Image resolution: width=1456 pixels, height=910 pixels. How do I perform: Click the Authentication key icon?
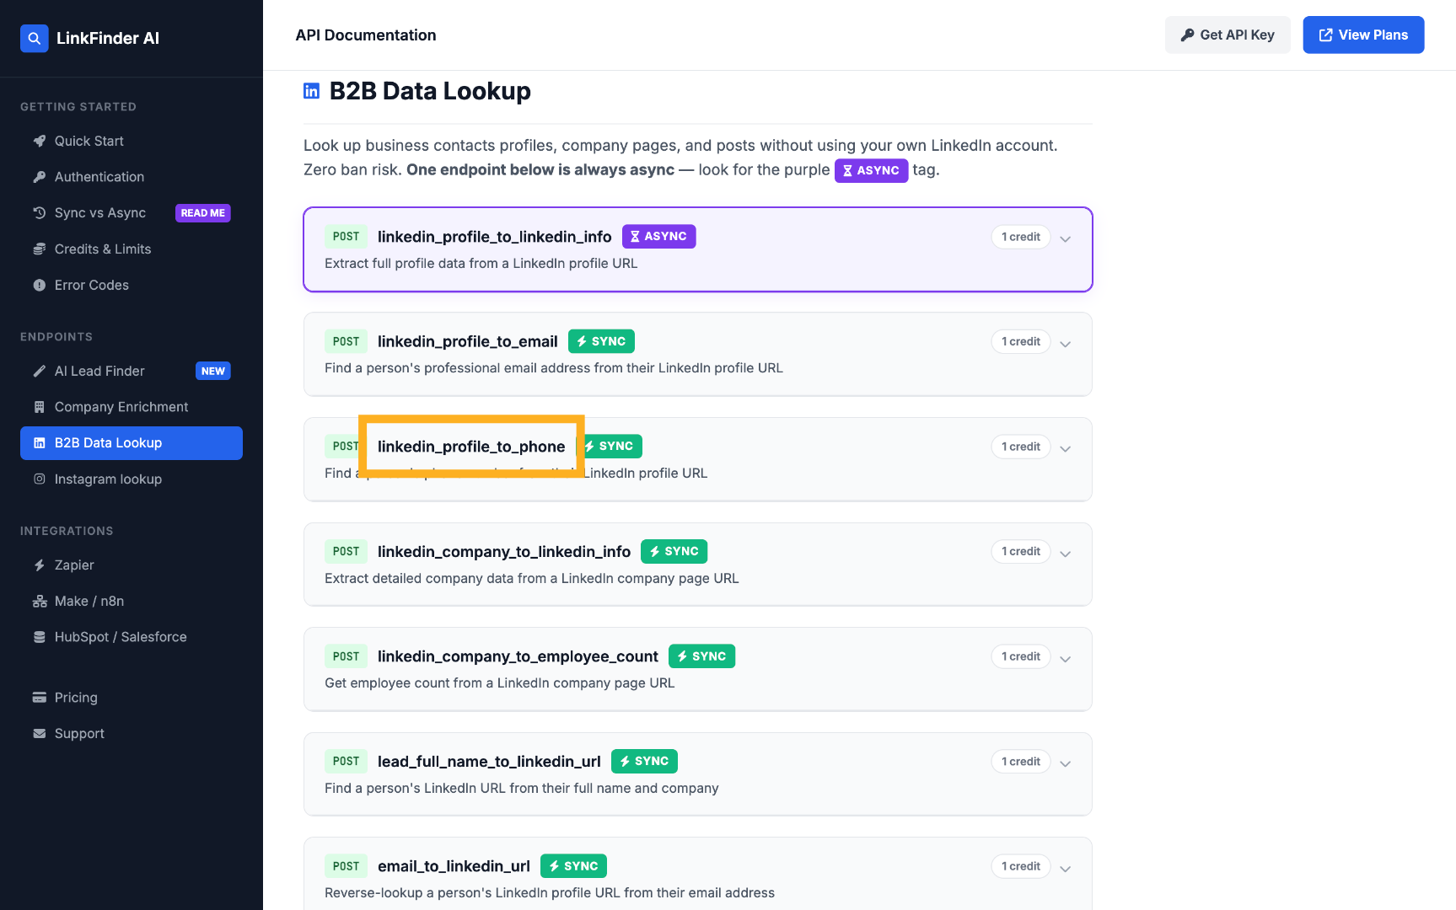tap(40, 177)
